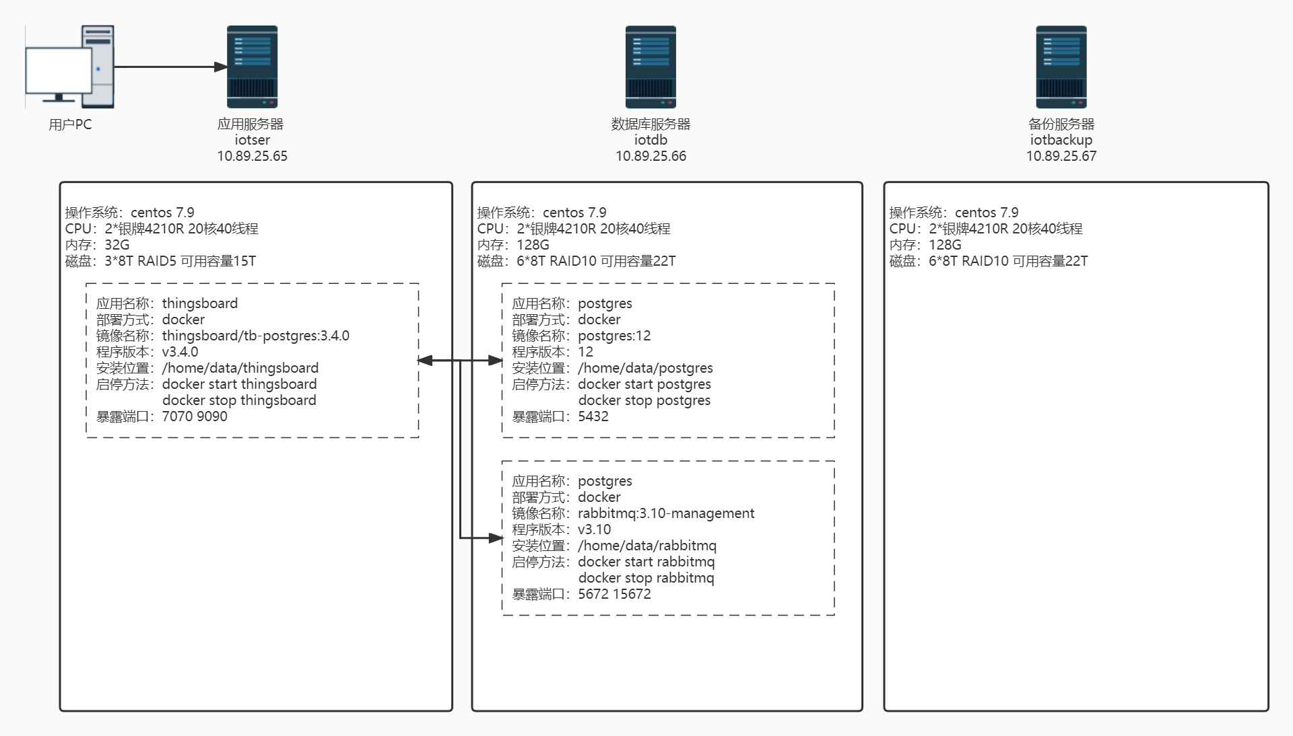
Task: Select the database server iotdb icon
Action: 651,67
